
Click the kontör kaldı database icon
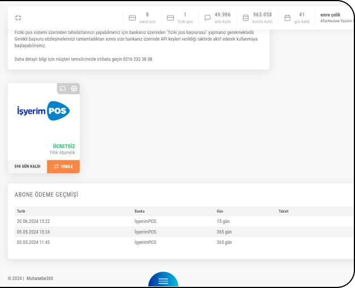pyautogui.click(x=246, y=18)
